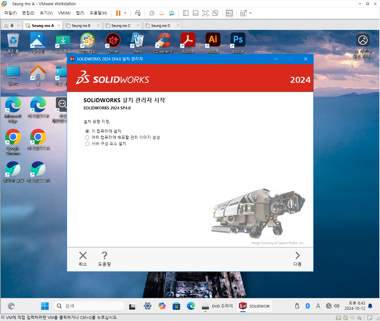
Task: Open Google Chrome desktop shortcut
Action: click(13, 142)
